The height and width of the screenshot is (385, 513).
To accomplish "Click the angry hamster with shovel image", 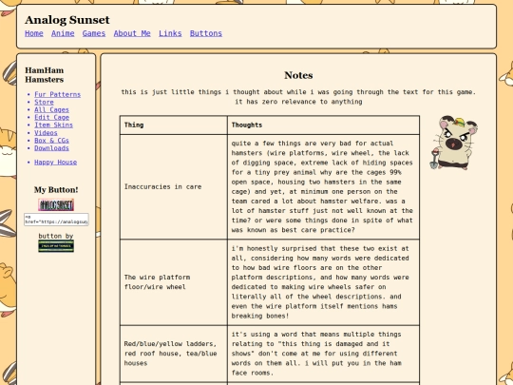I will (x=454, y=143).
